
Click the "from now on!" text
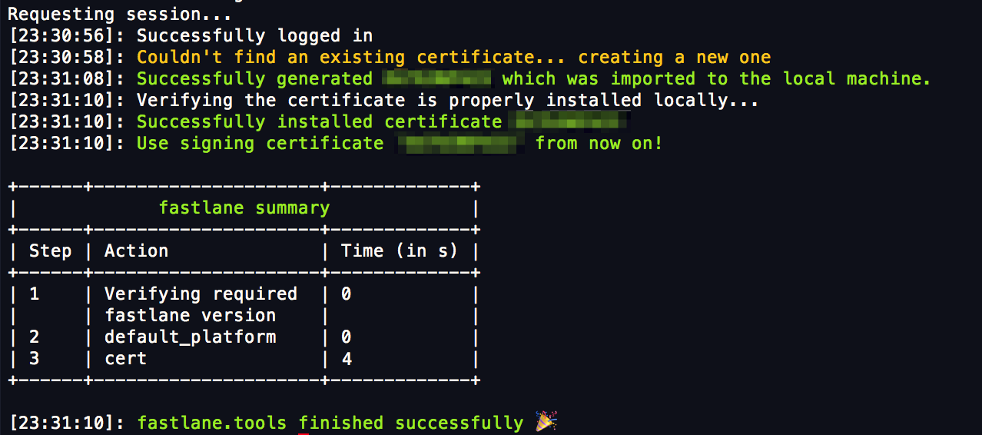point(599,143)
